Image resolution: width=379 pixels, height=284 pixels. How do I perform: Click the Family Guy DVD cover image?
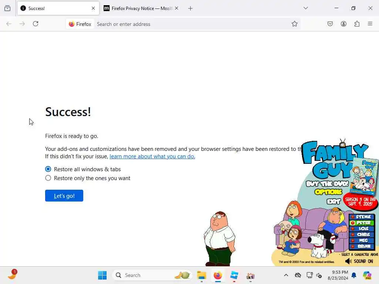(x=364, y=176)
